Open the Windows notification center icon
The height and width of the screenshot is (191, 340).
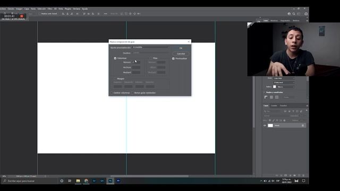tap(303, 180)
